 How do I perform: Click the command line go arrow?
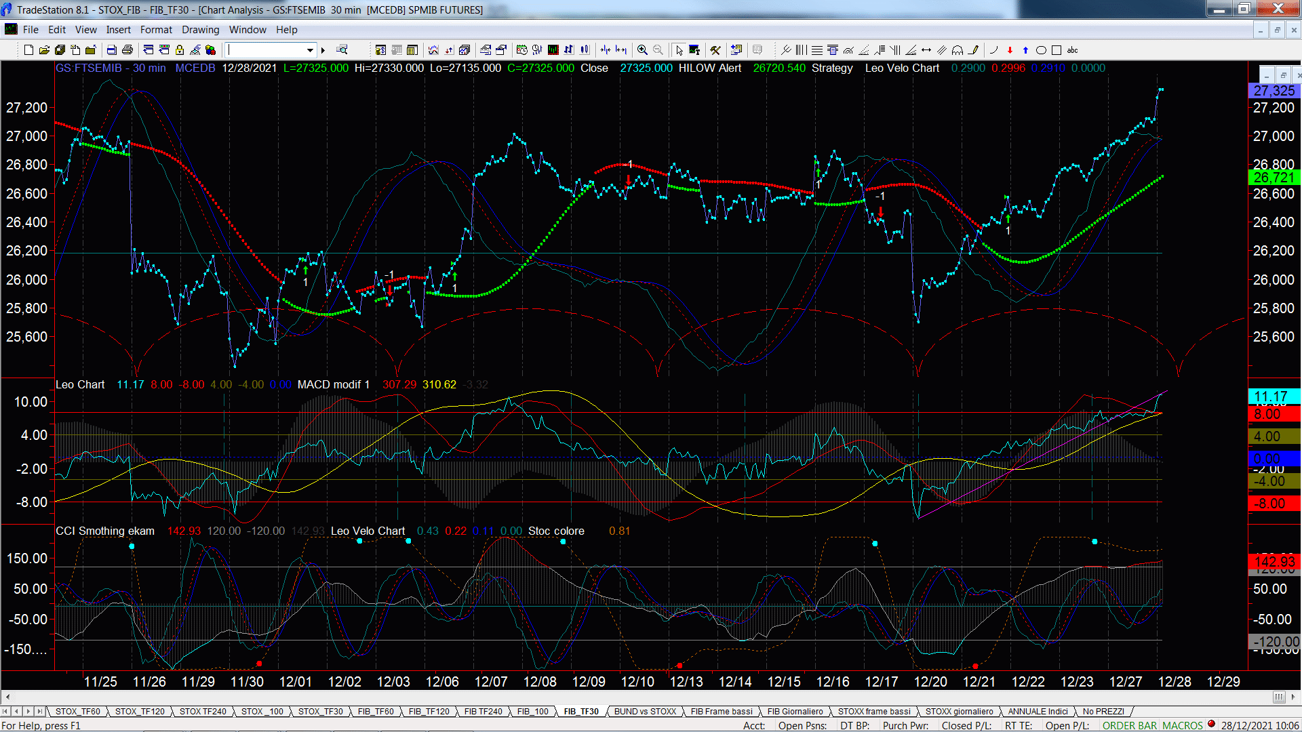pos(323,50)
